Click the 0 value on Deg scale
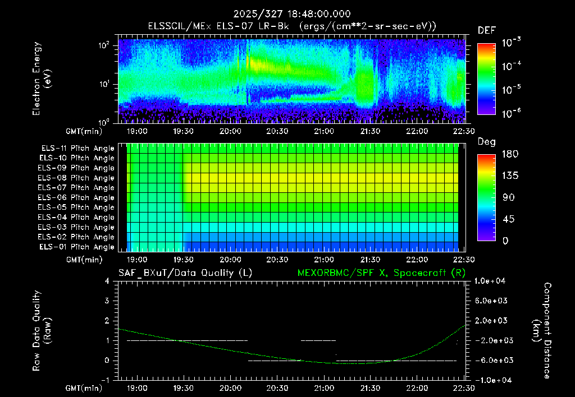Screen dimensions: 575x397 (505, 241)
